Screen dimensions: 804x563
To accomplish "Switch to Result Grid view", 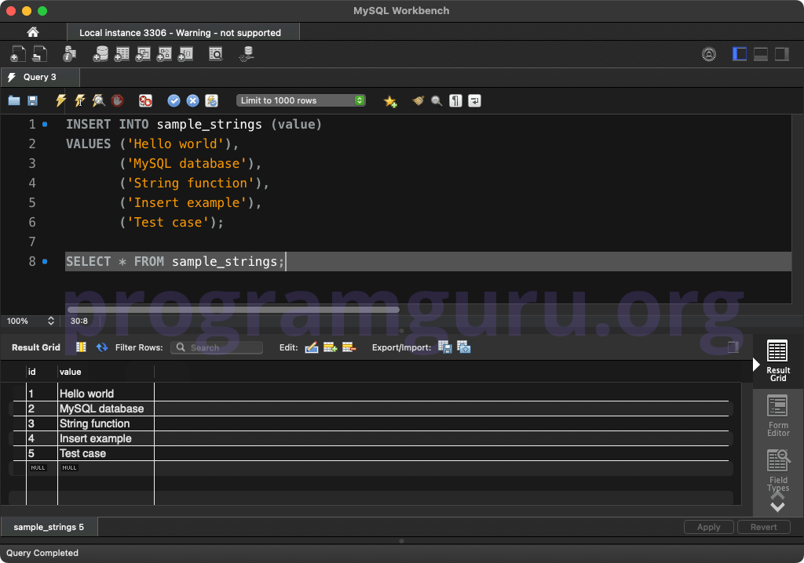I will (778, 360).
